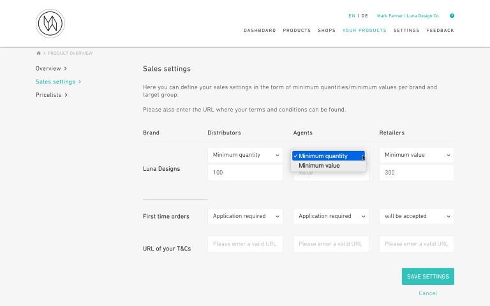Screen dimensions: 490x306
Task: Open the help question mark icon
Action: click(452, 15)
